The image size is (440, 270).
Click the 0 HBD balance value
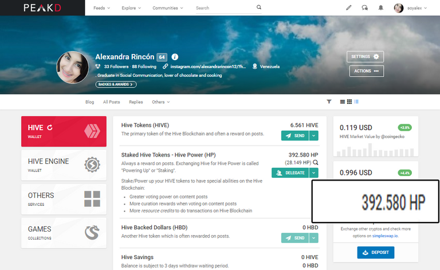point(310,228)
